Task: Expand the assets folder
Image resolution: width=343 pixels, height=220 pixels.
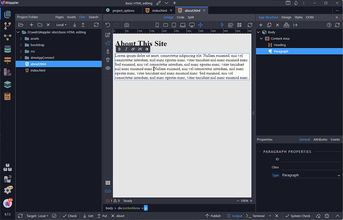Action: pyautogui.click(x=21, y=39)
